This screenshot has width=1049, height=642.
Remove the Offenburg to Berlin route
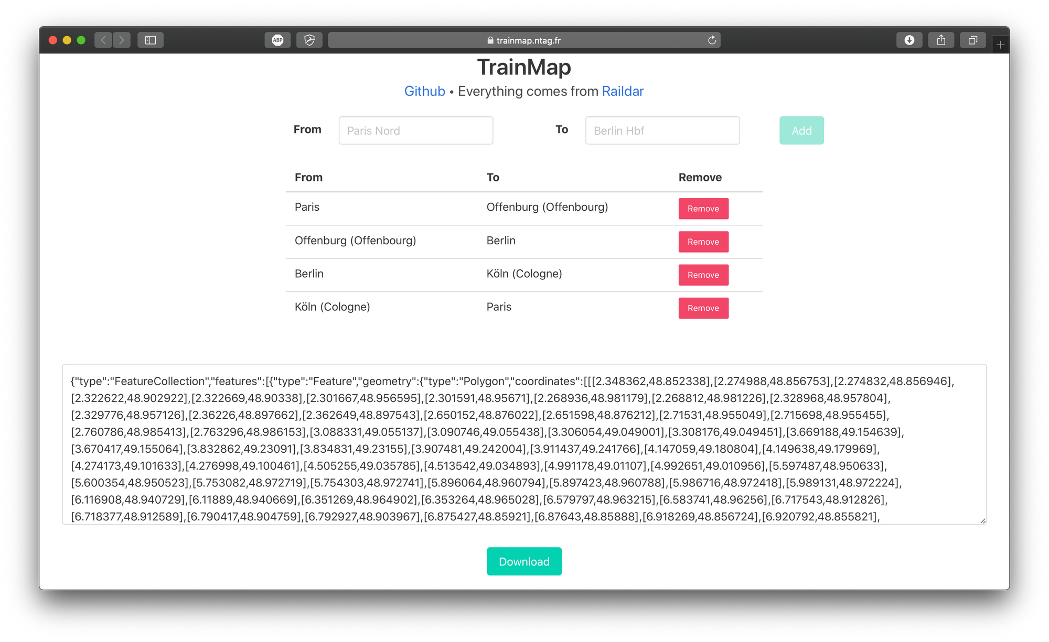pos(702,241)
